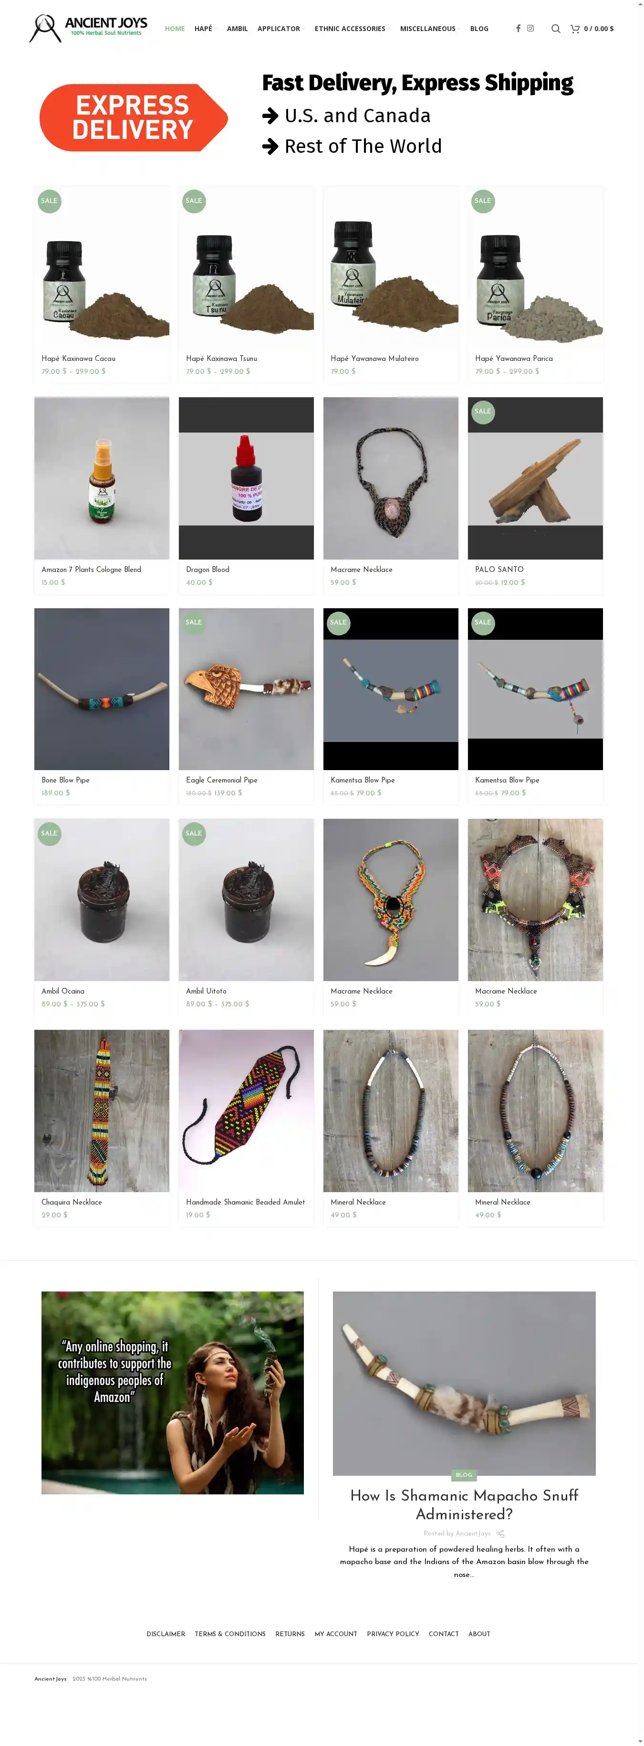This screenshot has width=644, height=1746.
Task: Expand the HAPÉ menu dropdown
Action: (205, 29)
